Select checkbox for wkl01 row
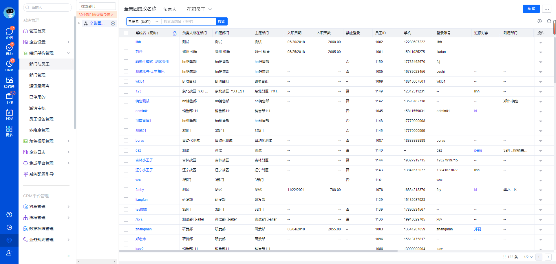This screenshot has height=264, width=556. (126, 81)
